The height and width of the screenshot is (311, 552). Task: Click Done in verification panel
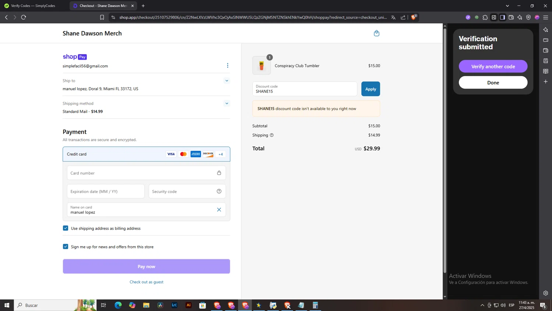tap(493, 83)
